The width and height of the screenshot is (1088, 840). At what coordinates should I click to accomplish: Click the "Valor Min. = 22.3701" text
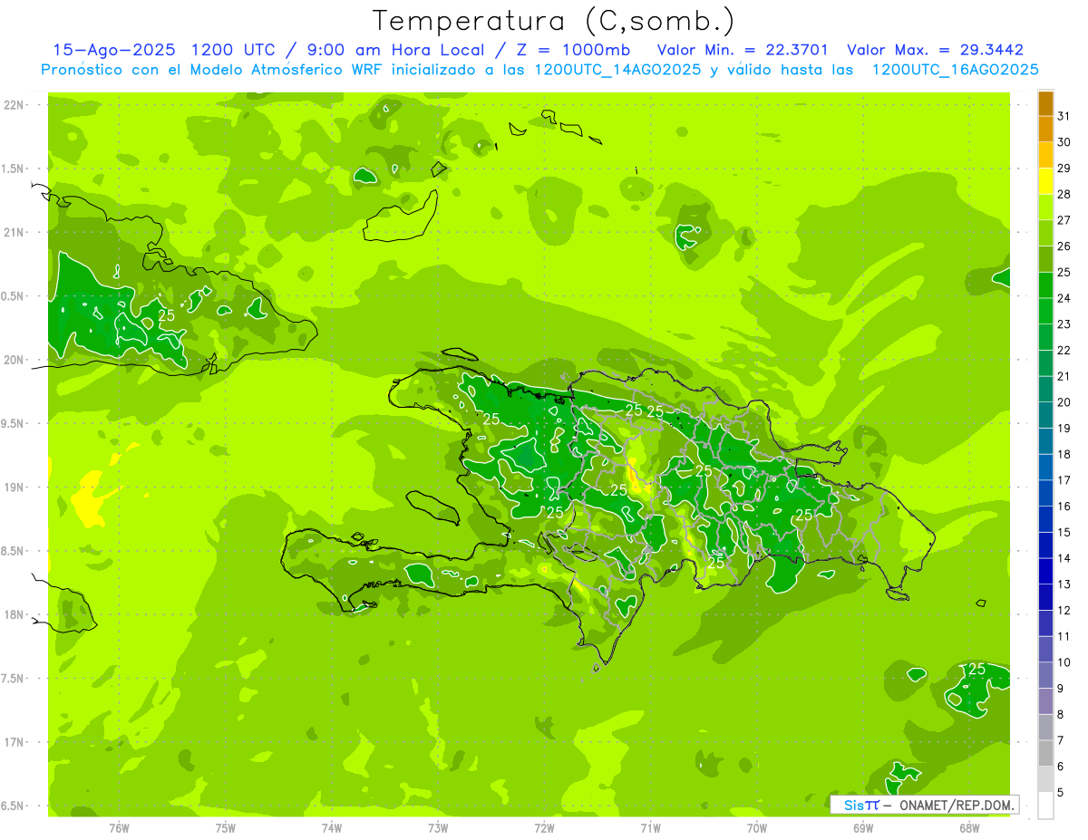742,50
